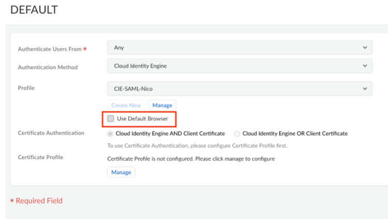Click the red asterisk beside Authenticate Users From
Image resolution: width=388 pixels, height=219 pixels.
(85, 49)
